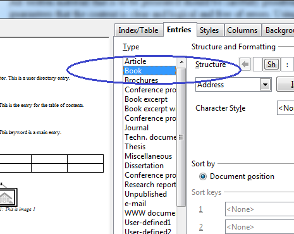Click the Sh structure token button

click(x=271, y=65)
